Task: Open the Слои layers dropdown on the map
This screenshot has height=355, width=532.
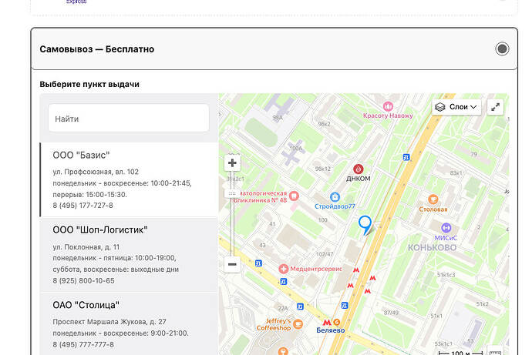Action: coord(456,107)
